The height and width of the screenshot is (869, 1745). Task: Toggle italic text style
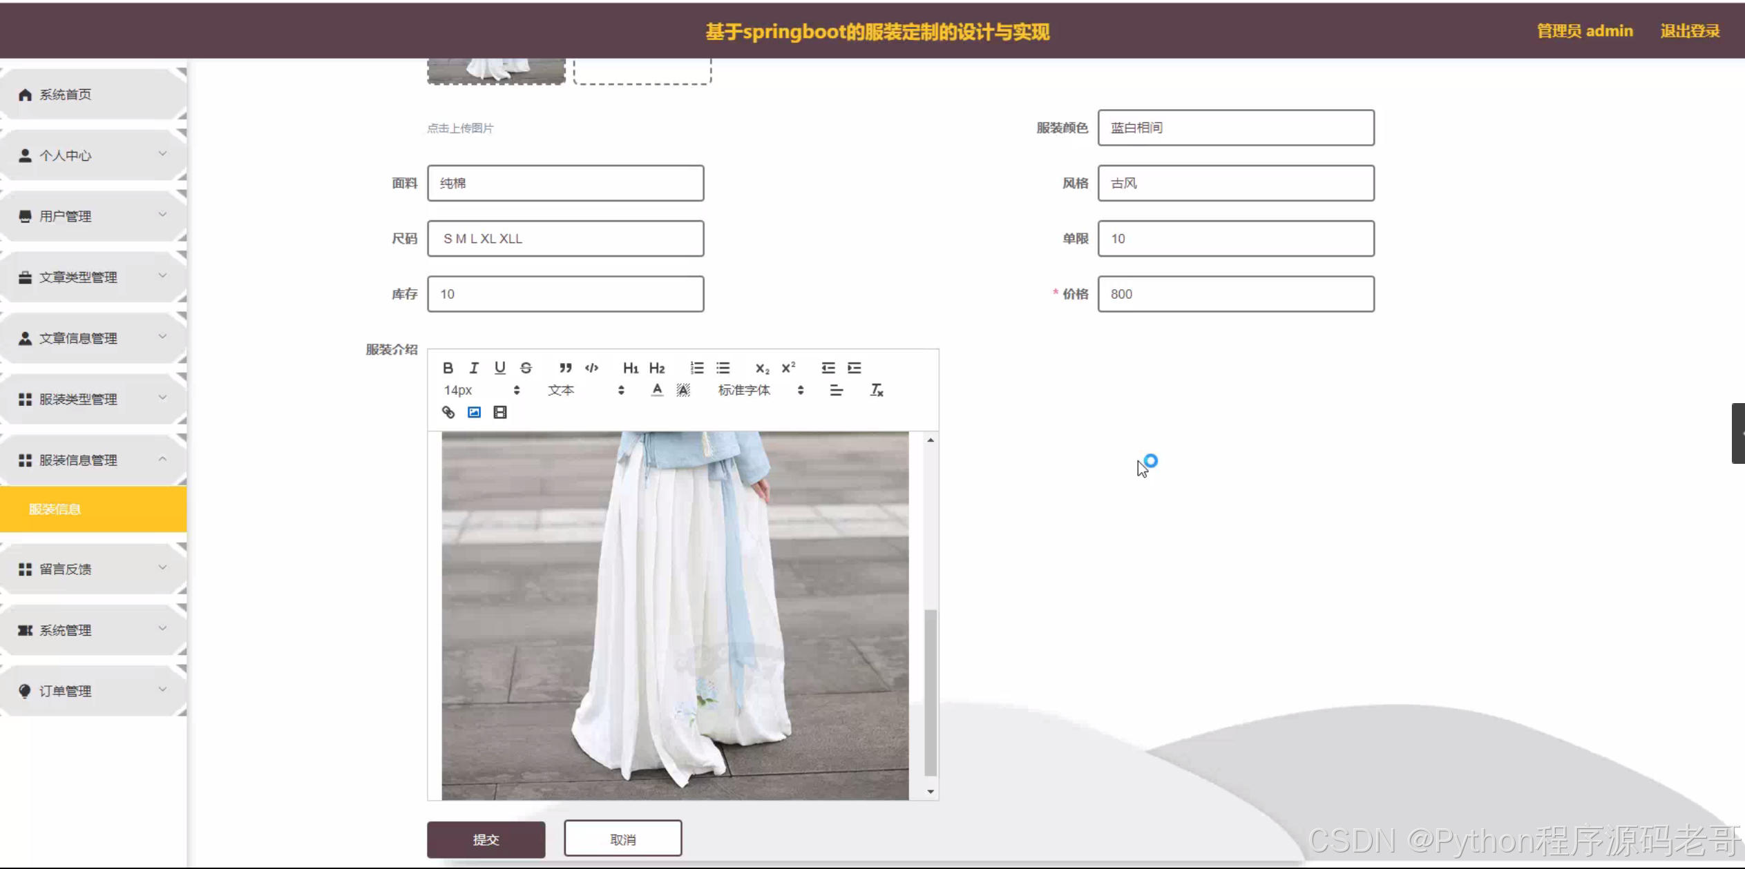tap(474, 368)
